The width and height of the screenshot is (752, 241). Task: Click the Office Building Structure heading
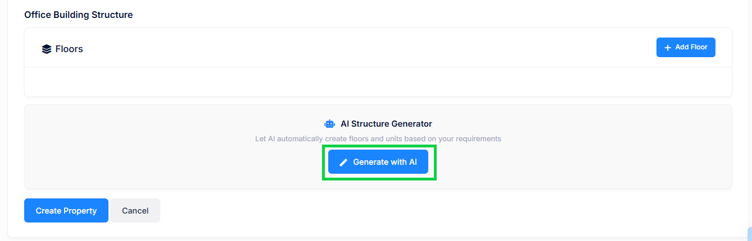(x=78, y=15)
